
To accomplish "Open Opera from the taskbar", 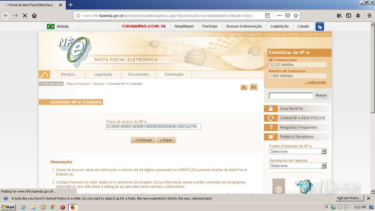I will pos(63,207).
